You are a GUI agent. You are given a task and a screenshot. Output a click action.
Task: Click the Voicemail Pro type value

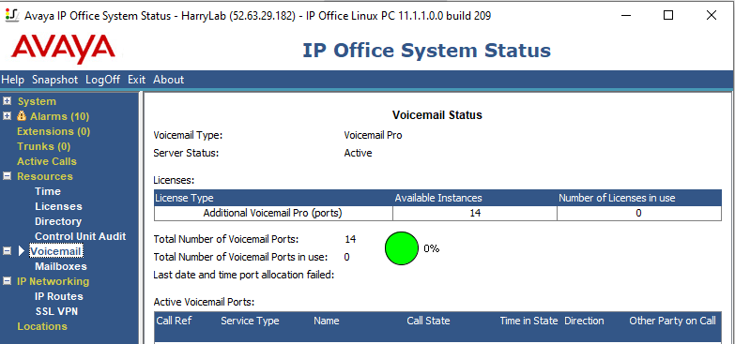click(x=373, y=135)
